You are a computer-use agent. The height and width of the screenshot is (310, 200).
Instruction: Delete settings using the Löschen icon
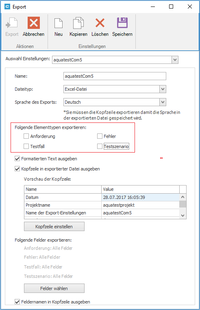[100, 23]
